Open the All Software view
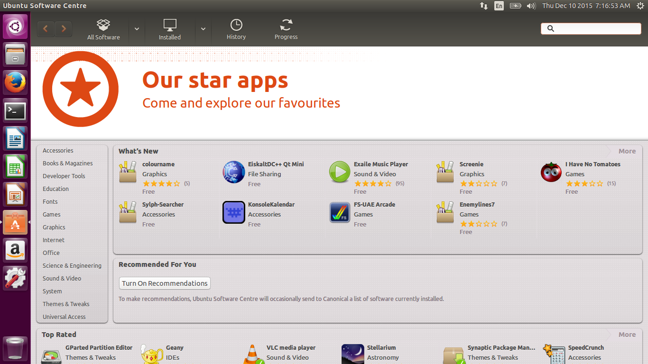Image resolution: width=648 pixels, height=364 pixels. [103, 29]
